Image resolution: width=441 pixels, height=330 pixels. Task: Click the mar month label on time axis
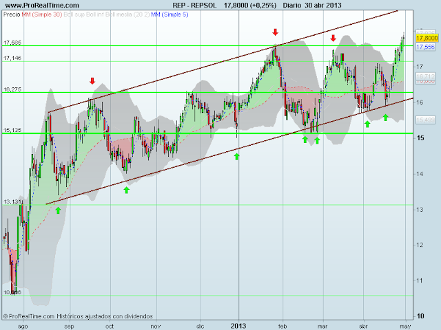pos(322,327)
